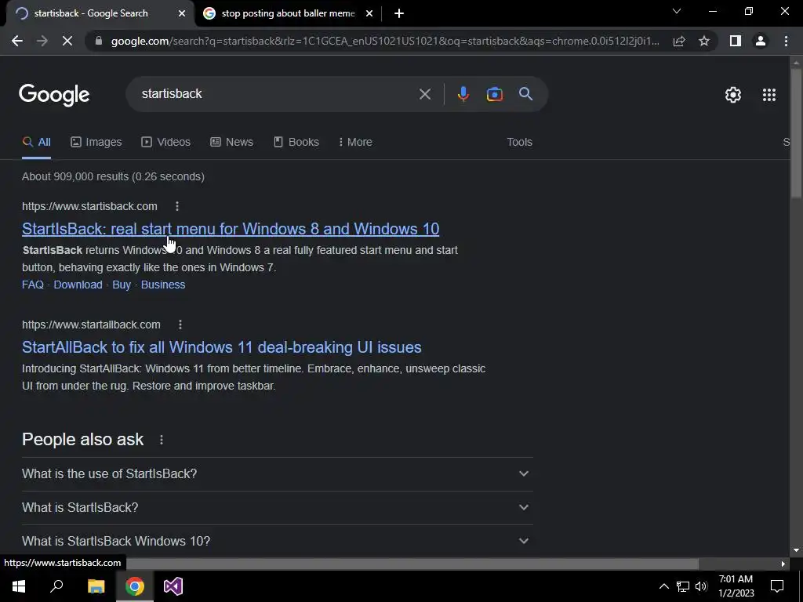Open the search Tools options
This screenshot has width=803, height=602.
click(519, 143)
